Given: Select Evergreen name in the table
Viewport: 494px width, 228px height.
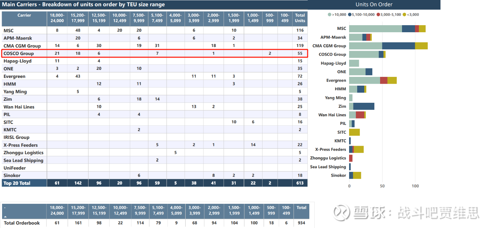Looking at the screenshot, I should click(x=14, y=76).
